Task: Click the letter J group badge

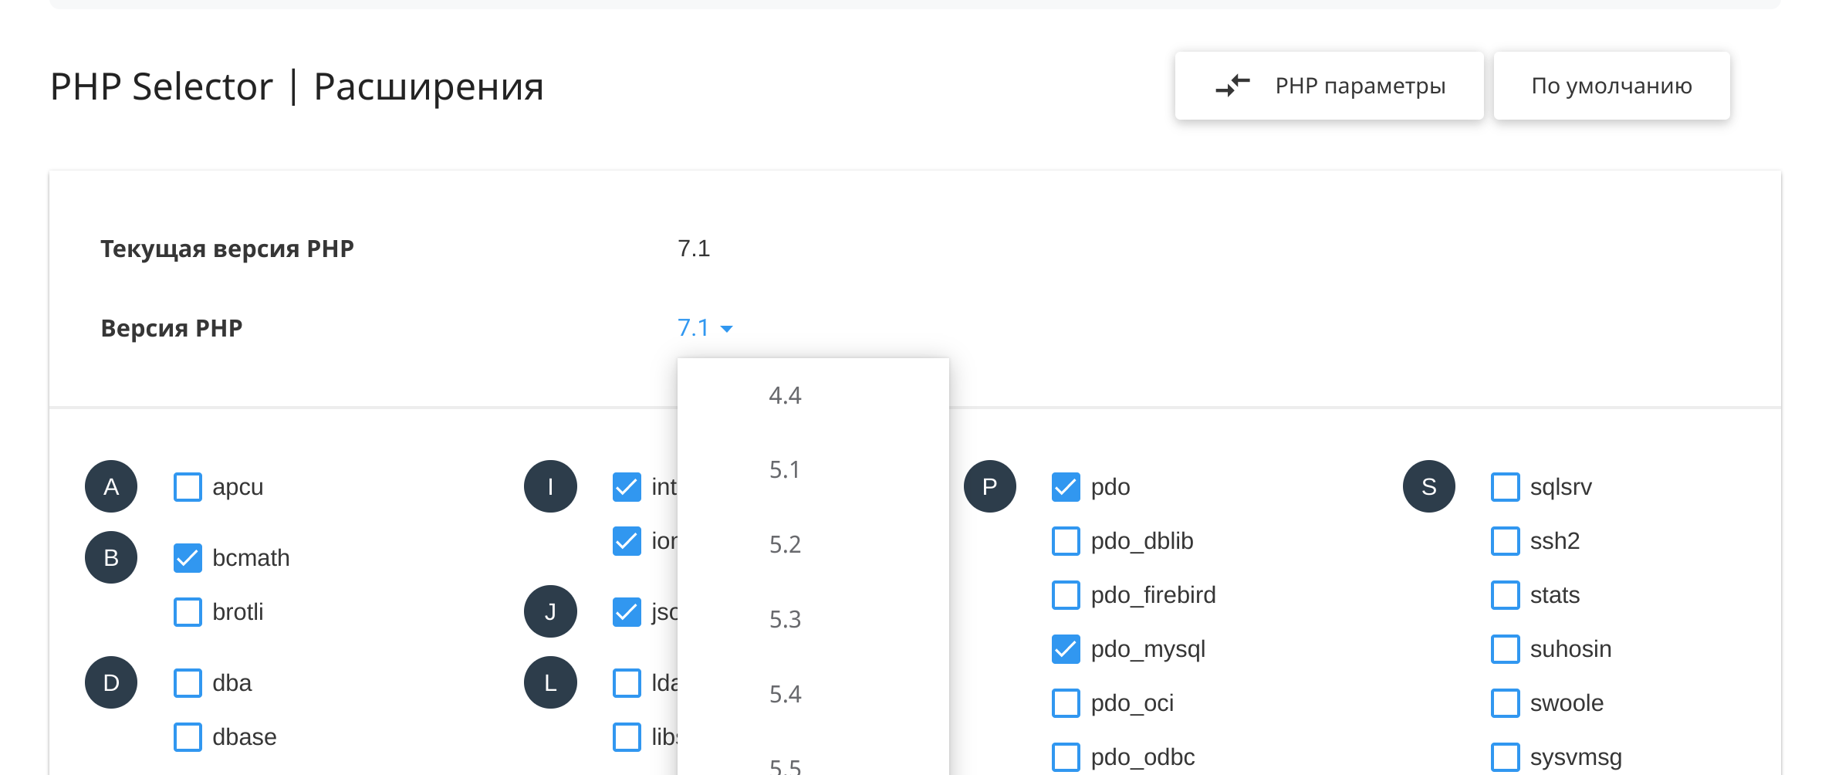Action: point(550,611)
